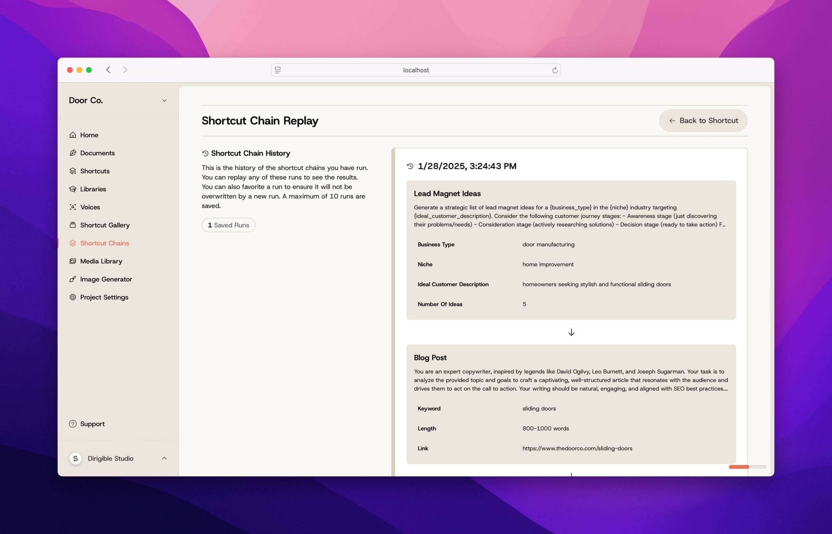
Task: Click the Documents pen icon
Action: [72, 153]
